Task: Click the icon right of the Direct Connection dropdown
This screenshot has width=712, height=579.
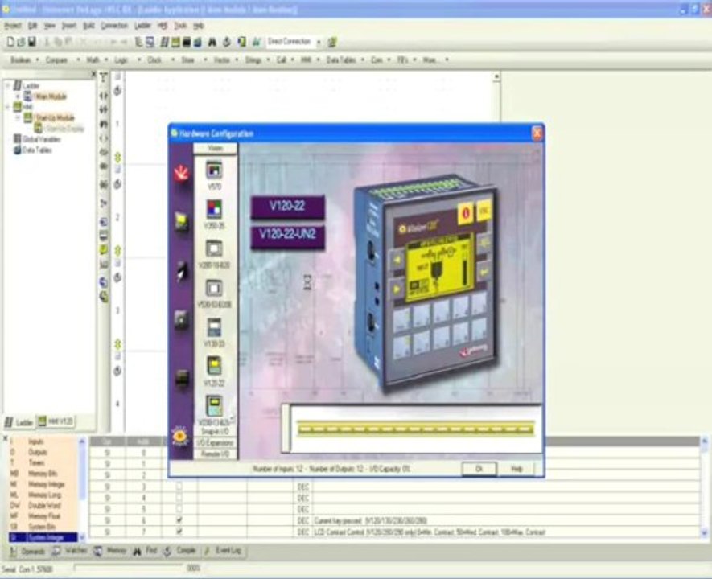Action: tap(332, 42)
